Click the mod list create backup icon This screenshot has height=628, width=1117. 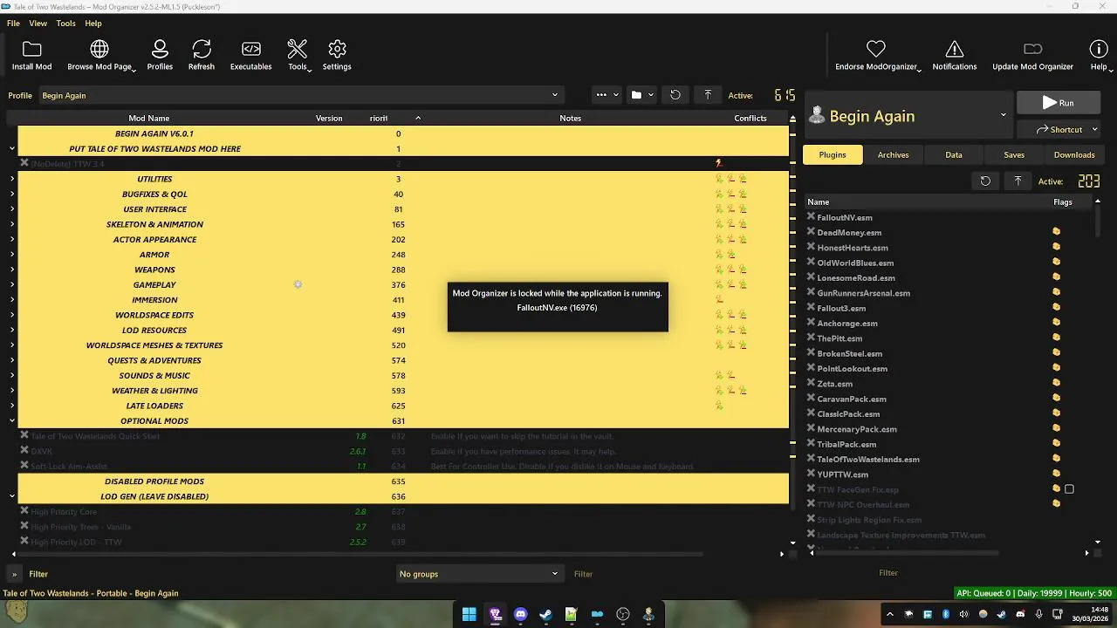click(x=708, y=95)
